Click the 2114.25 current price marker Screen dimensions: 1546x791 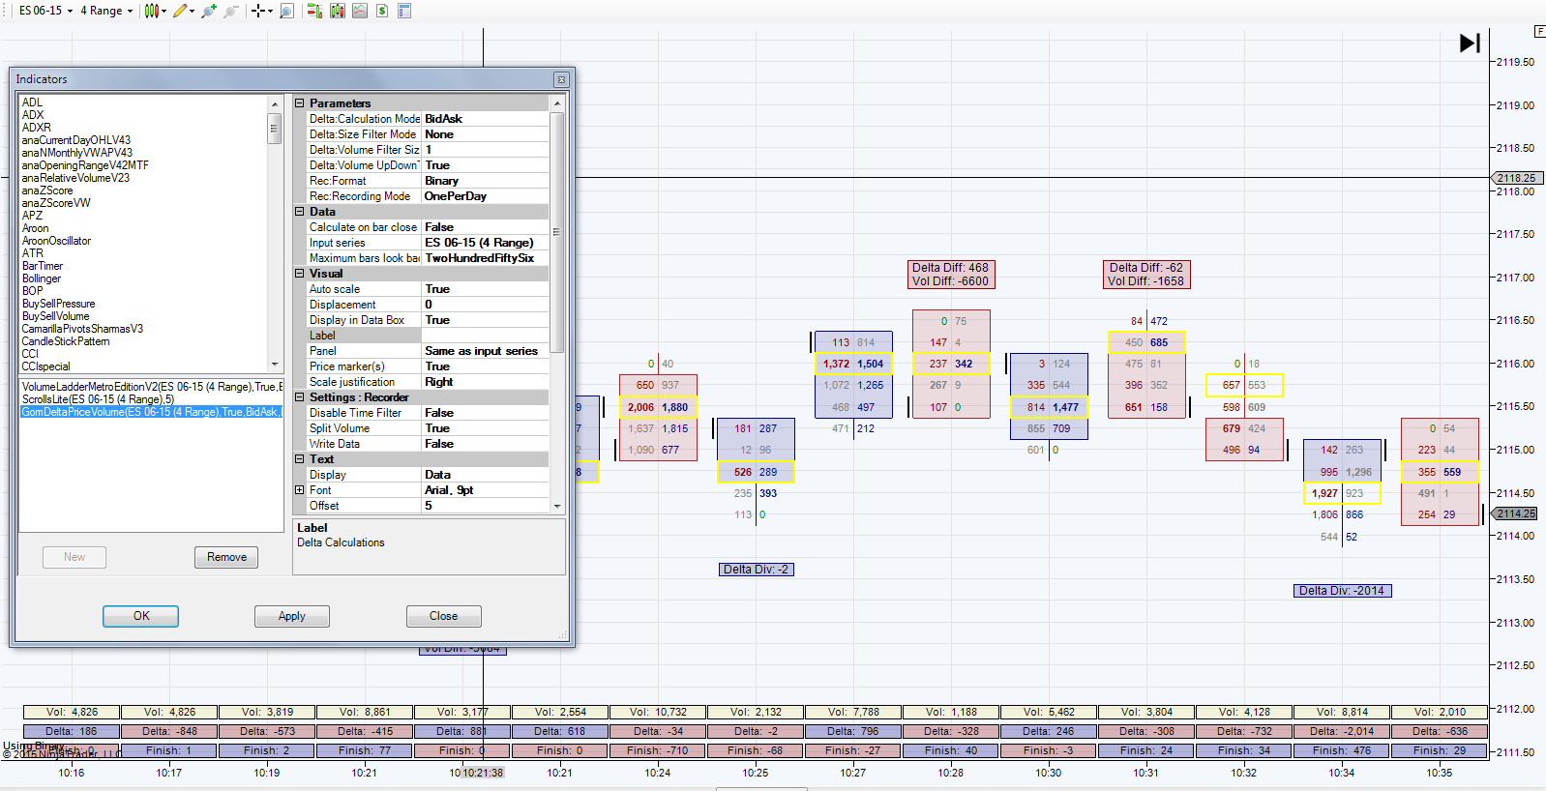coord(1515,513)
